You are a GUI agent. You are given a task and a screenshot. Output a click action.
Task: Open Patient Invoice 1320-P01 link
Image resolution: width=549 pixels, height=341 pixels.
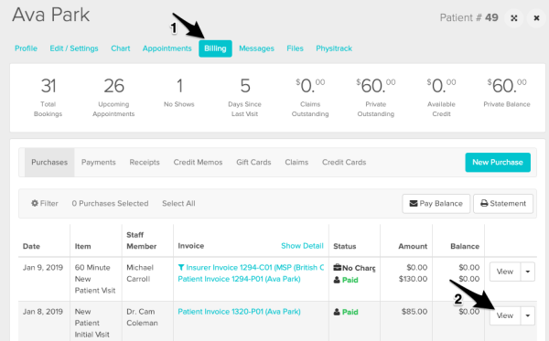pyautogui.click(x=239, y=312)
